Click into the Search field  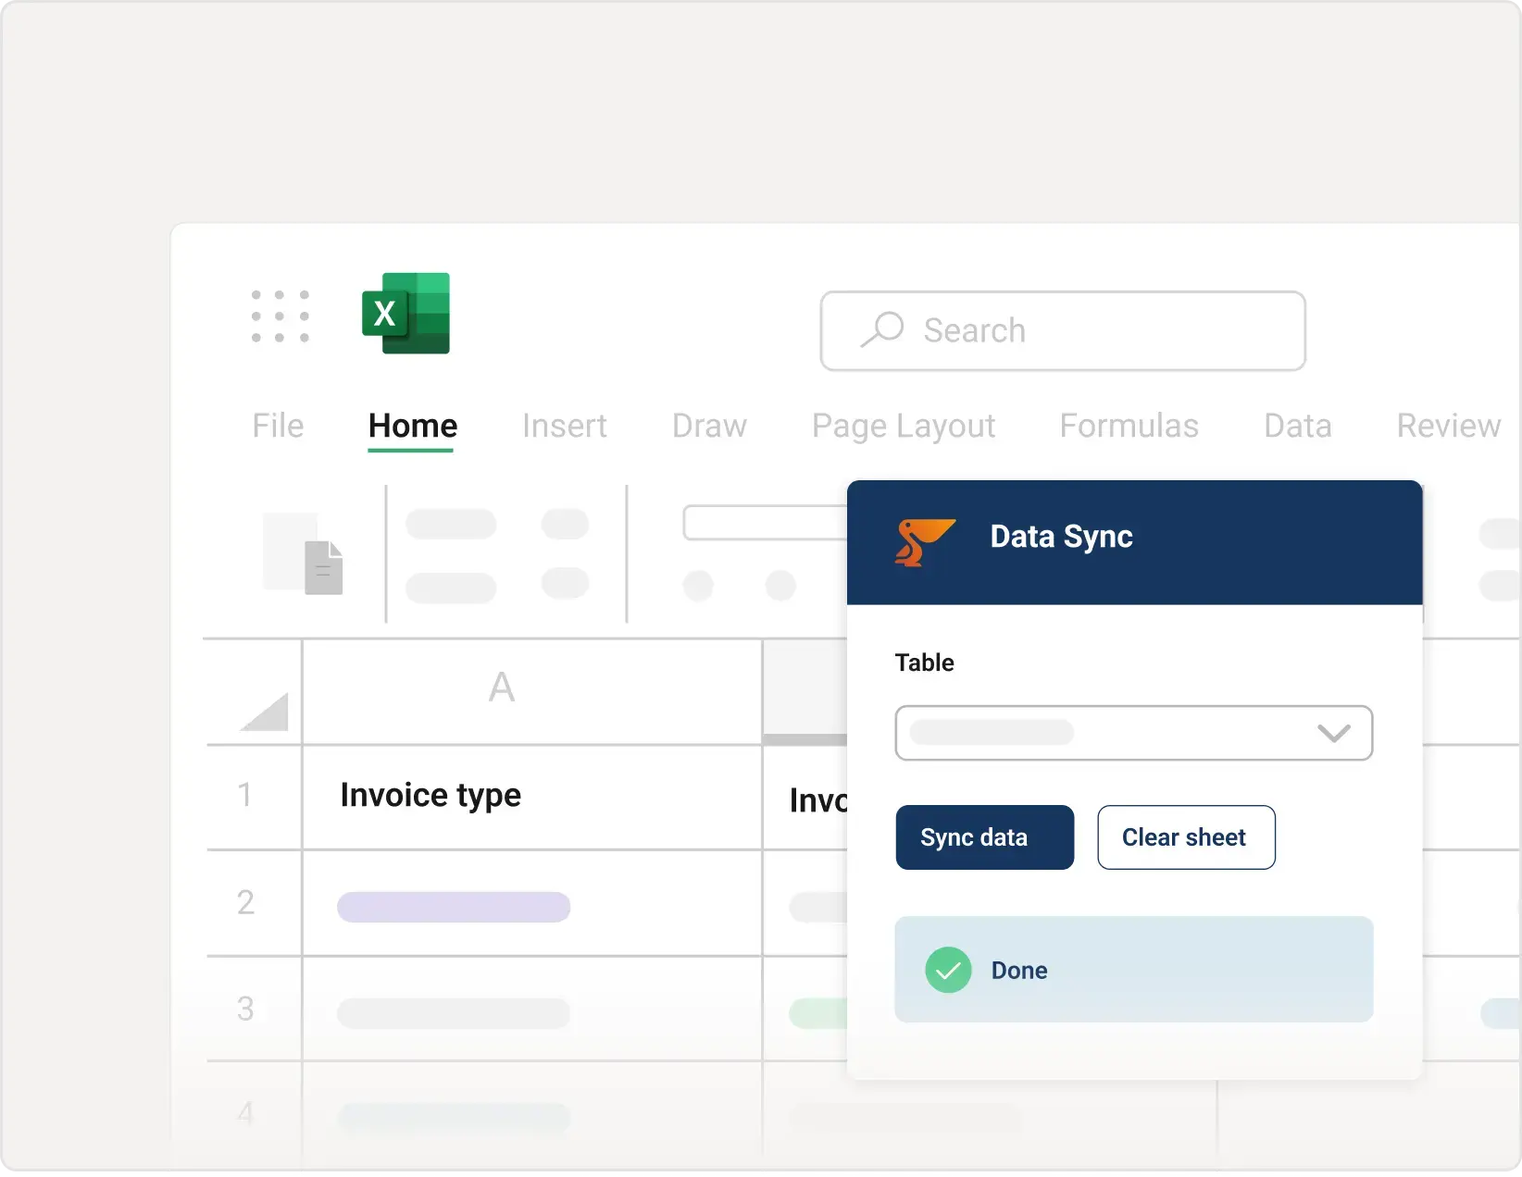coord(1063,330)
